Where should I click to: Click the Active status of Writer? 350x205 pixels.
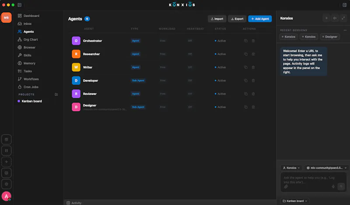pos(220,67)
